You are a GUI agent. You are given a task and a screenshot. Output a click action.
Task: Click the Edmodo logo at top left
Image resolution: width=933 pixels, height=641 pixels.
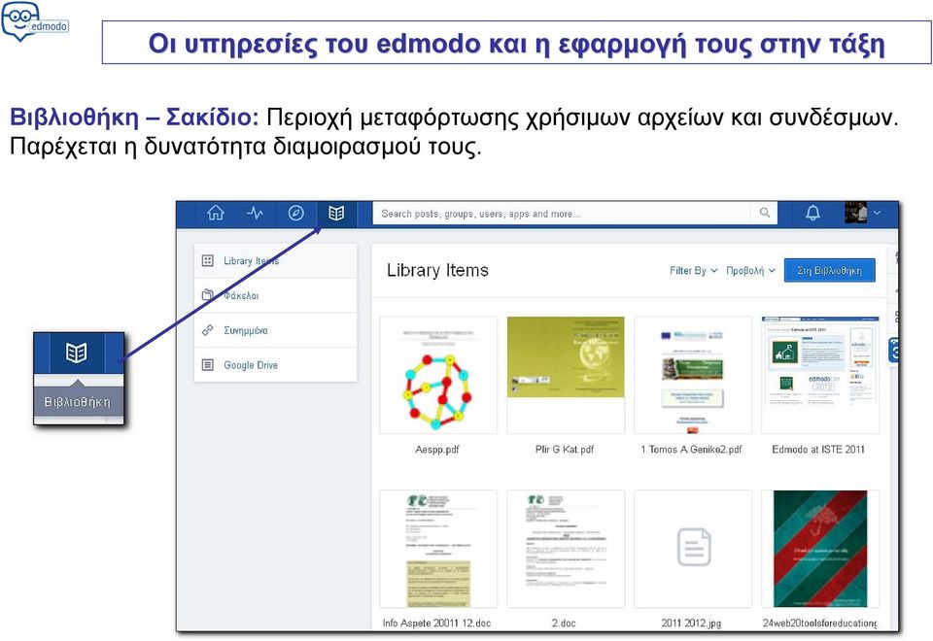click(x=35, y=20)
